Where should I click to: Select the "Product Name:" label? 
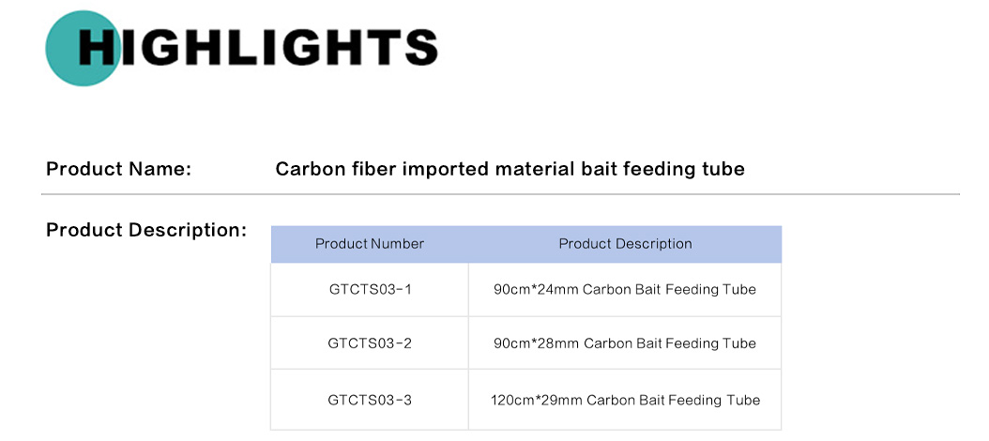point(118,170)
